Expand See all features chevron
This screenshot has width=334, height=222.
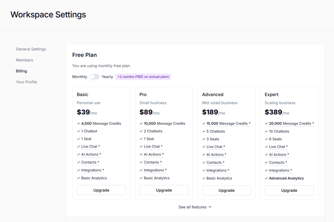tap(210, 207)
